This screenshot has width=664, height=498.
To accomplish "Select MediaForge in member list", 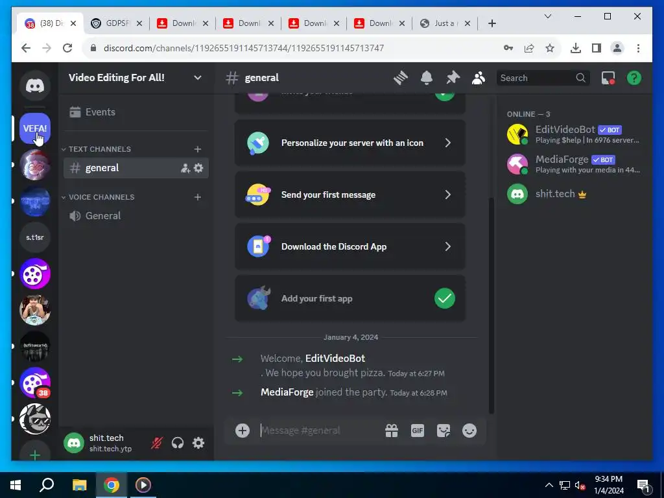I will (x=575, y=164).
